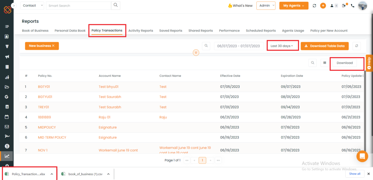Open the megaphone campaigns icon in sidebar

pos(7,57)
